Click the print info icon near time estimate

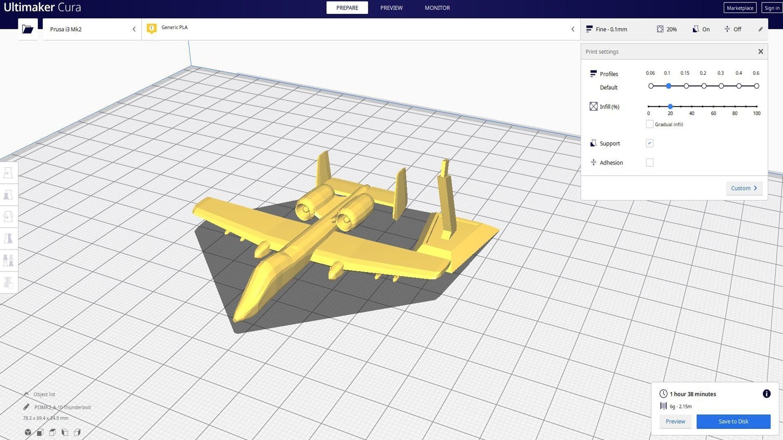[766, 394]
